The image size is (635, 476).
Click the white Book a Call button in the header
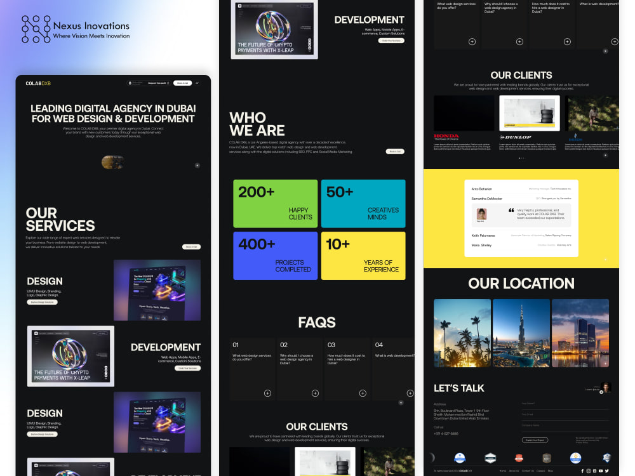tap(183, 83)
